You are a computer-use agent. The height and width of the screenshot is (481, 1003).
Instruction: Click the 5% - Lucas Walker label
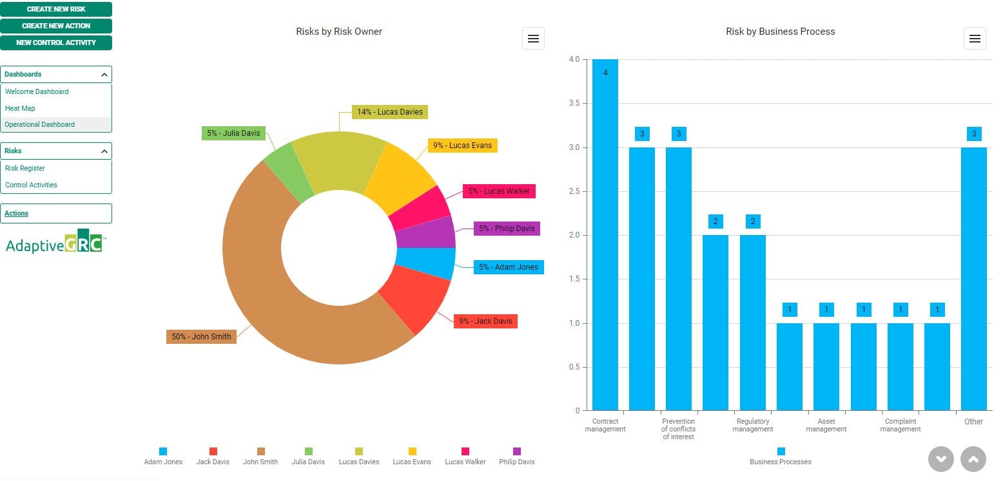tap(499, 191)
